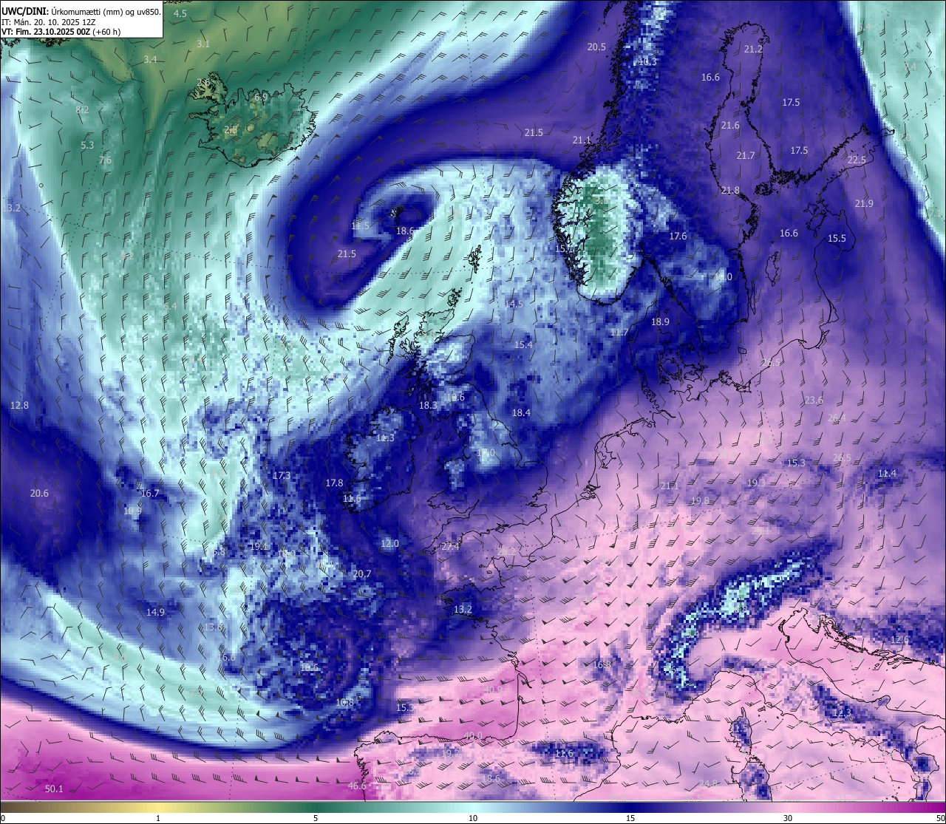Click the value 10.8 northwest of Spain
The height and width of the screenshot is (824, 946).
point(344,703)
